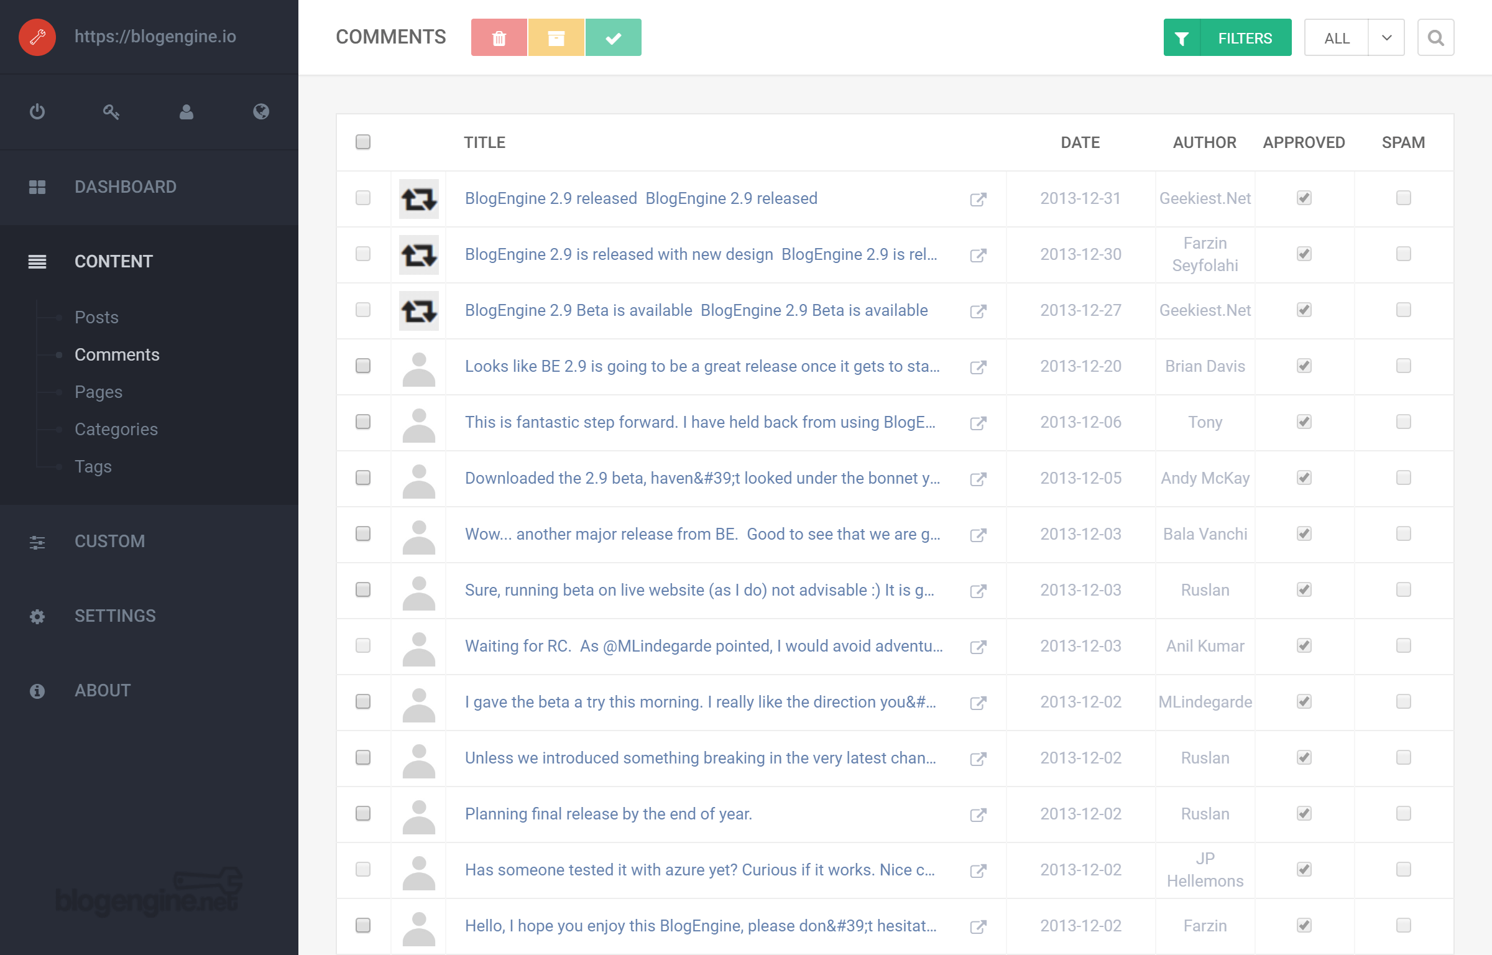Open external link for 'BlogEngine 2.9 Beta is available'
1492x955 pixels.
tap(979, 311)
